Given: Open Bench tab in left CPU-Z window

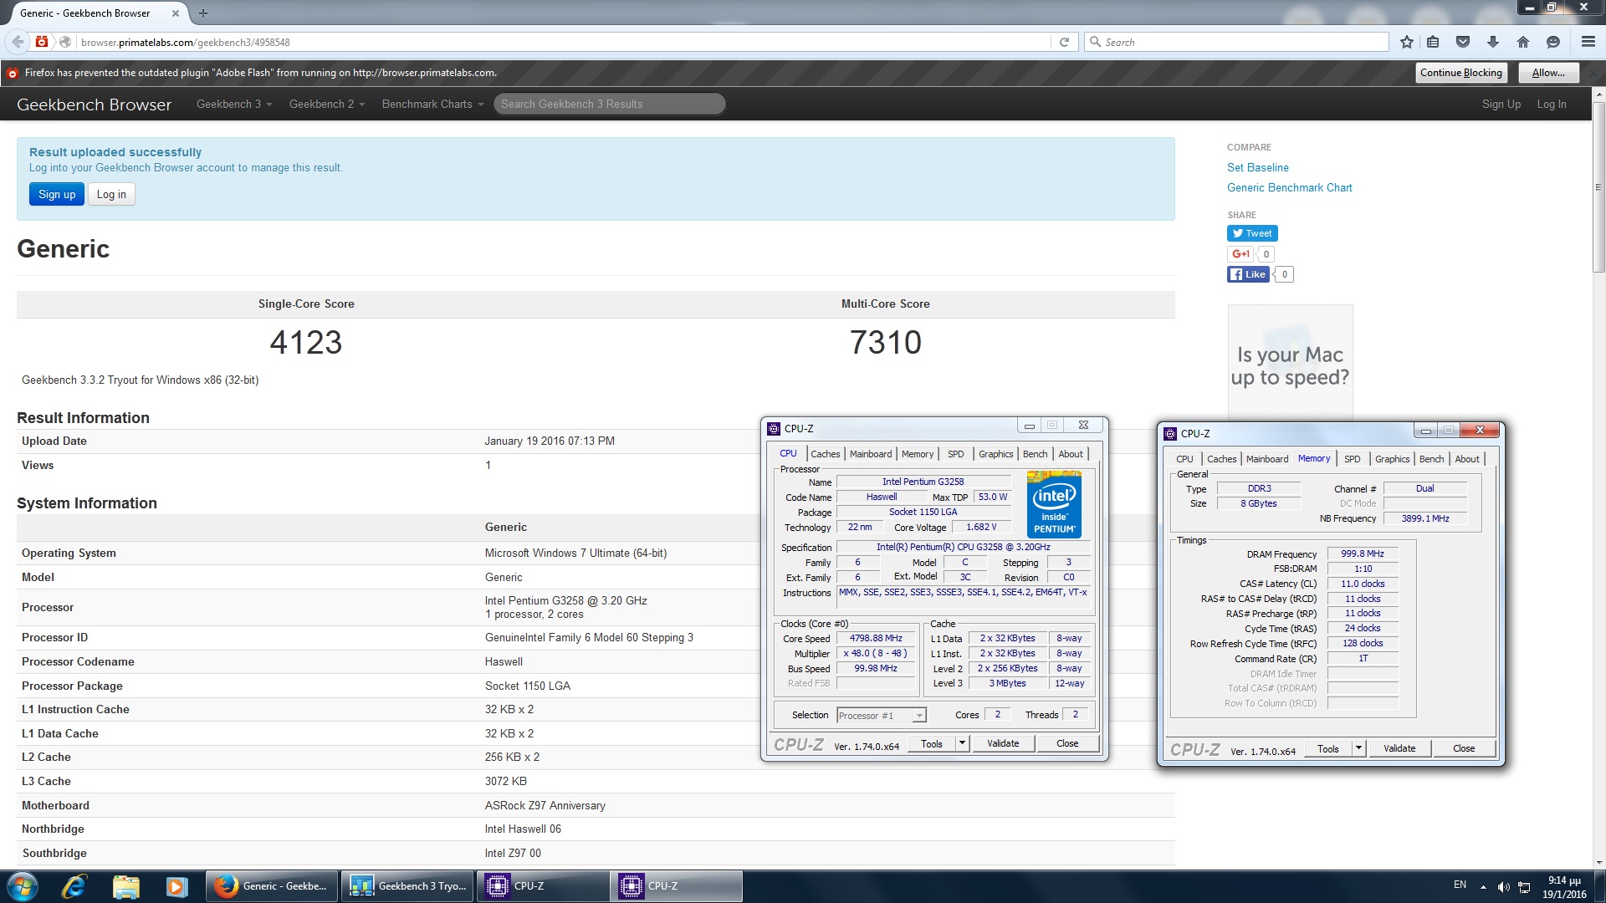Looking at the screenshot, I should 1035,454.
